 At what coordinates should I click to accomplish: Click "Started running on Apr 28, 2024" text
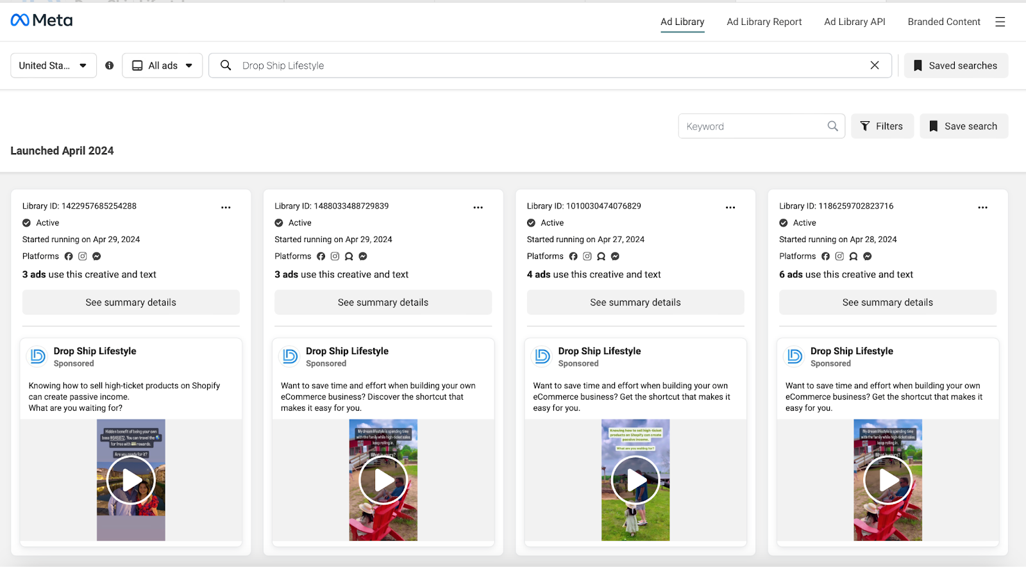point(838,240)
